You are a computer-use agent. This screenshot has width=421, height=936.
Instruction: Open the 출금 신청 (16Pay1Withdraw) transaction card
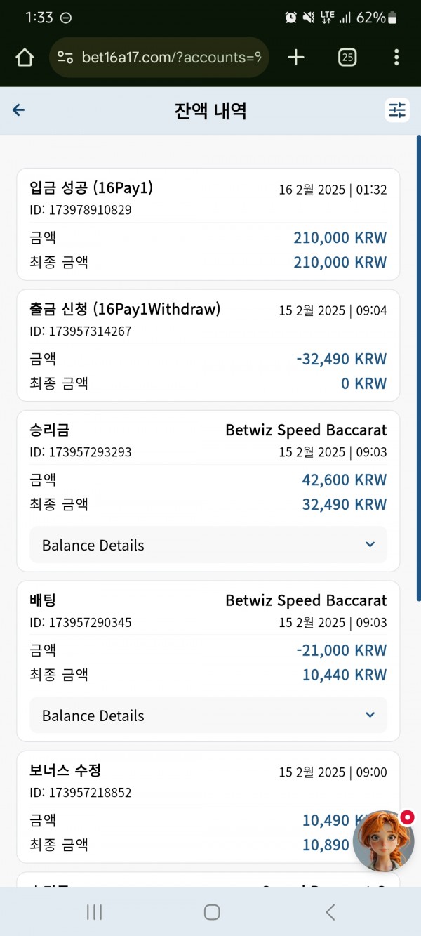[208, 345]
